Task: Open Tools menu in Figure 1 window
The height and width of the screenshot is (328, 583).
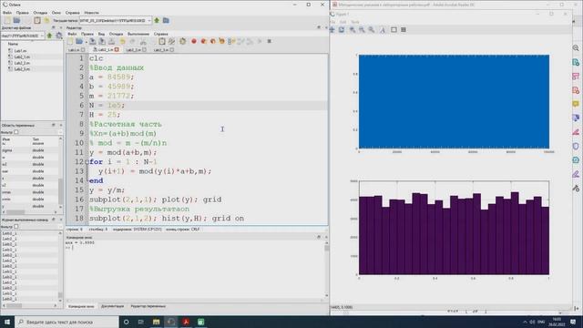Action: point(355,22)
